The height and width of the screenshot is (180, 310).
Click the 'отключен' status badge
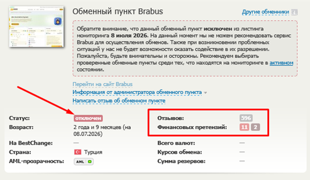tap(88, 118)
